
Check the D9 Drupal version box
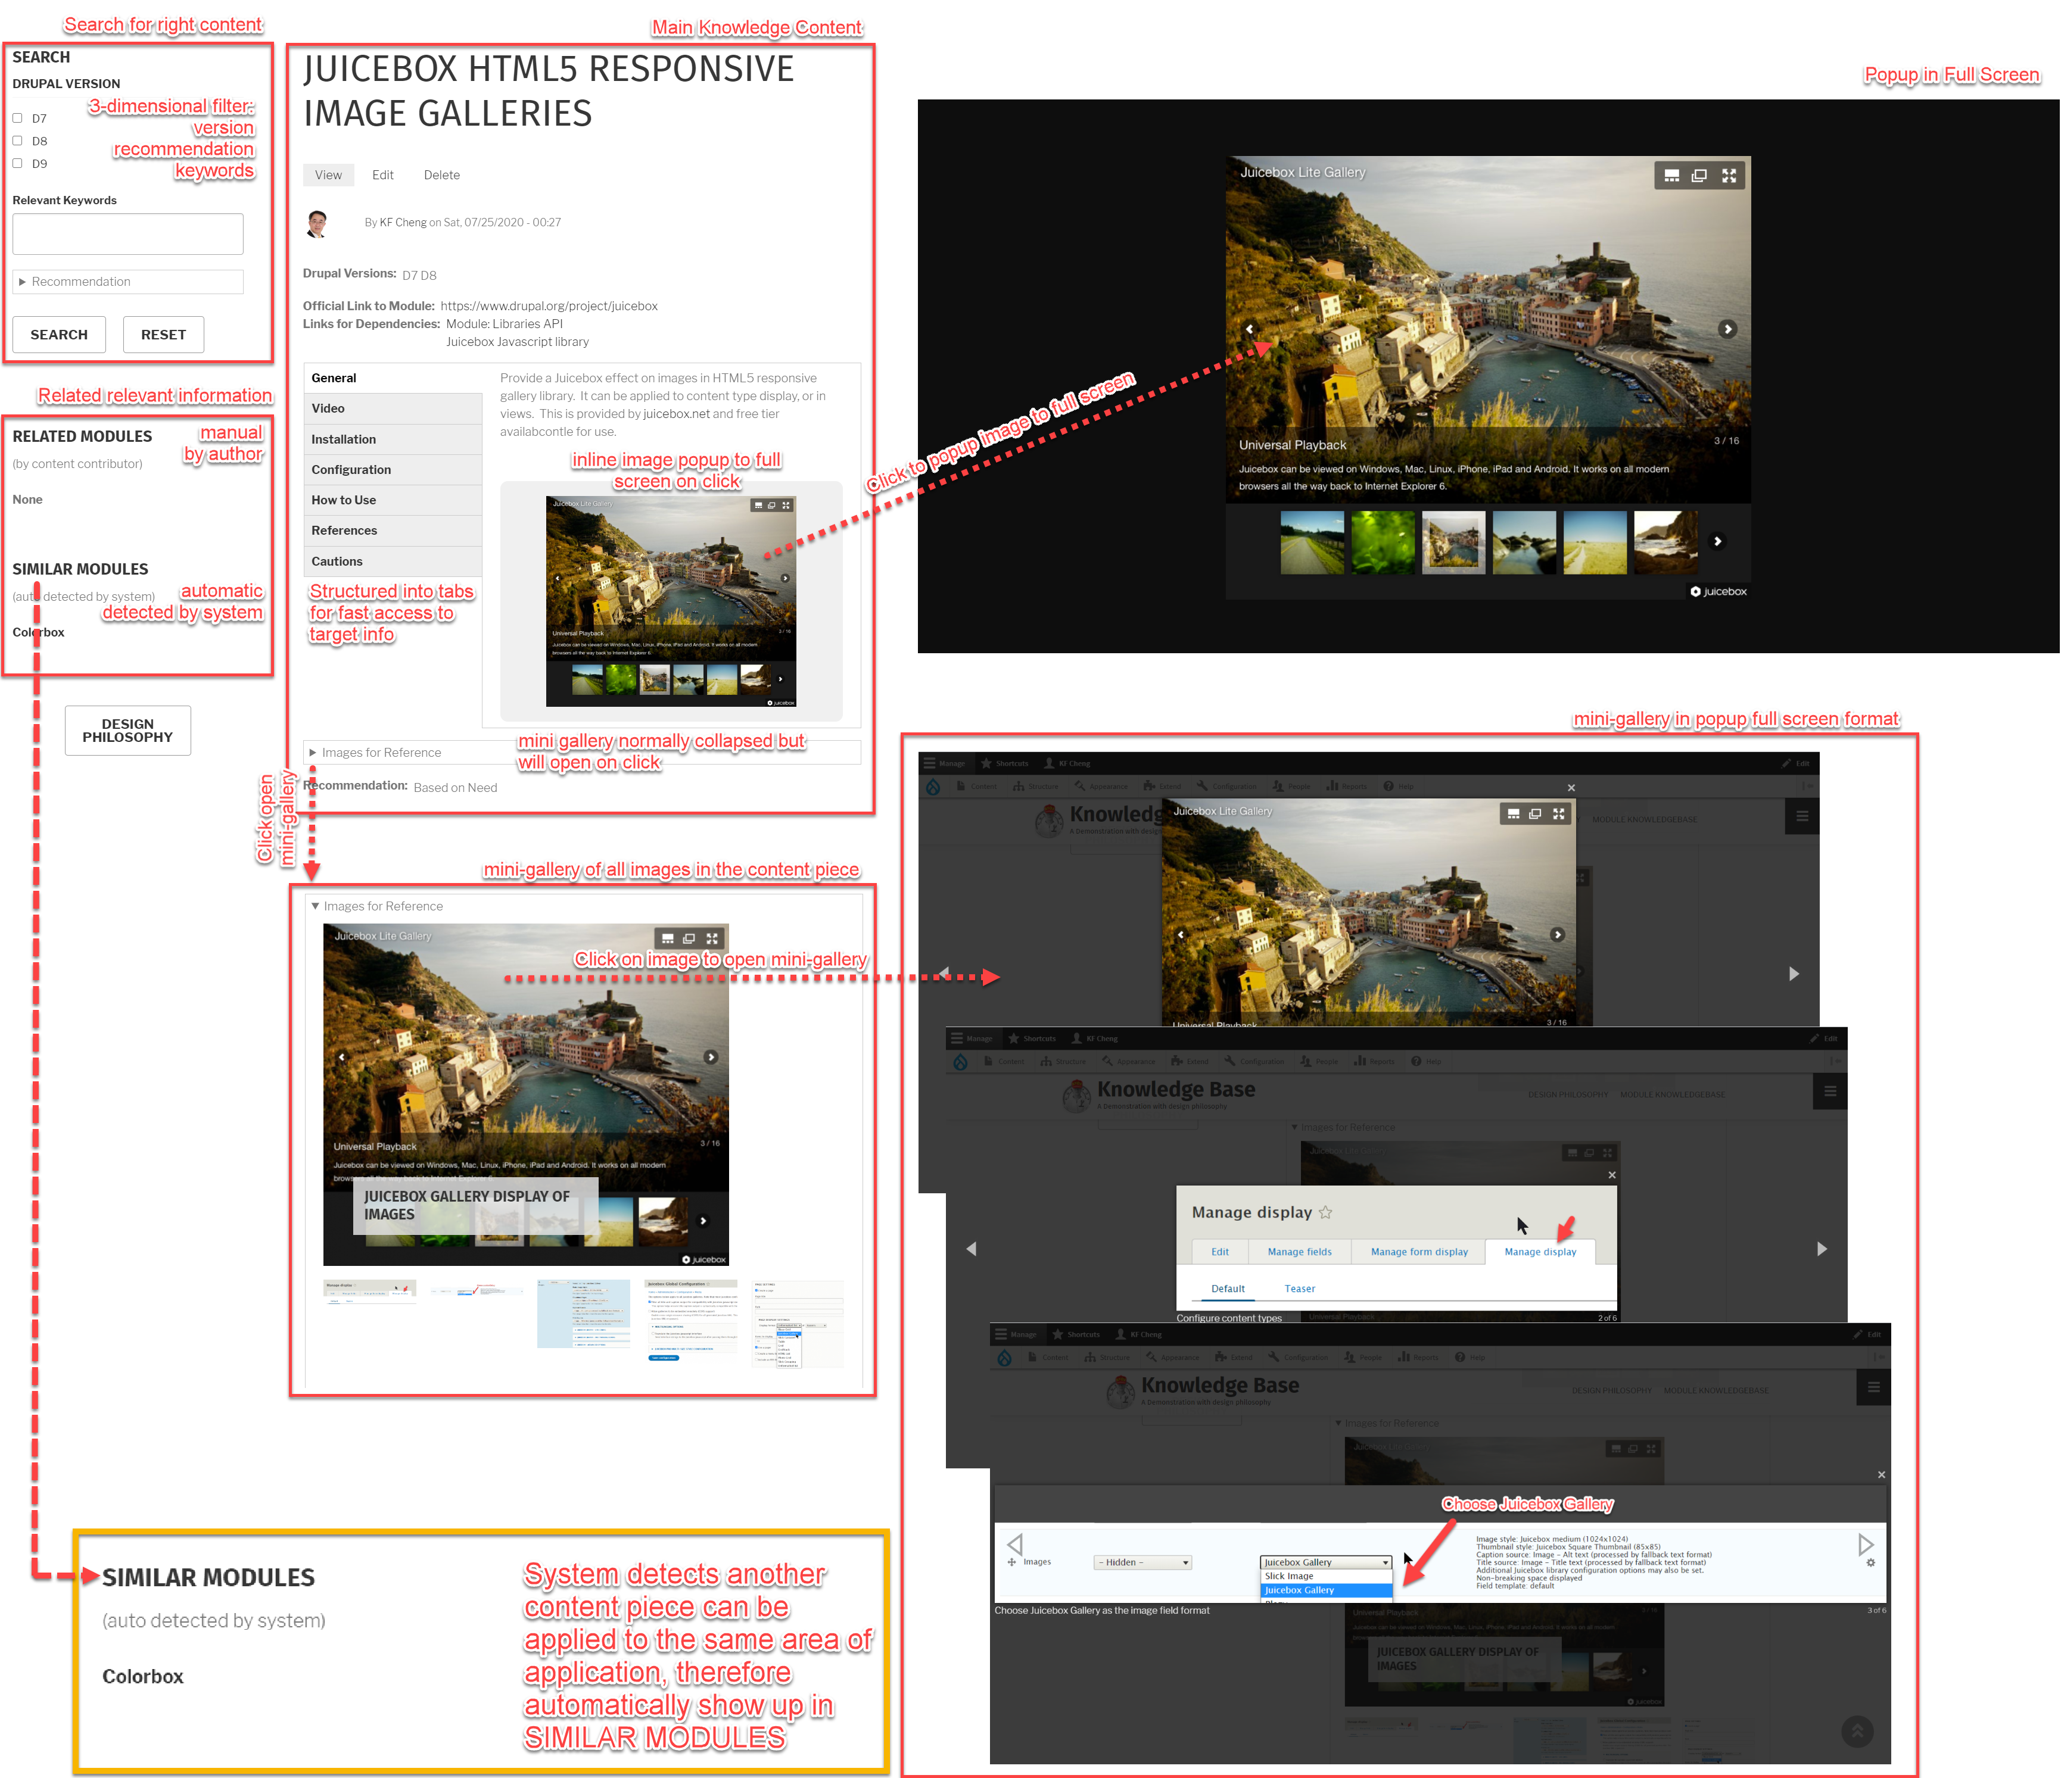tap(17, 164)
